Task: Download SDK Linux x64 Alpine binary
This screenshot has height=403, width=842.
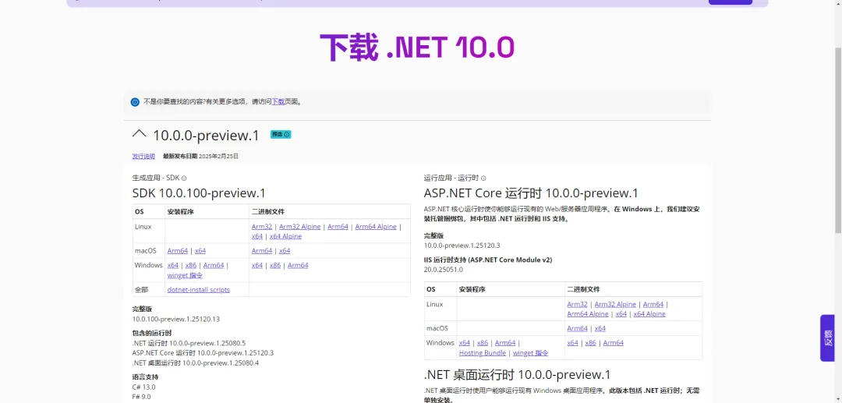Action: (x=285, y=236)
